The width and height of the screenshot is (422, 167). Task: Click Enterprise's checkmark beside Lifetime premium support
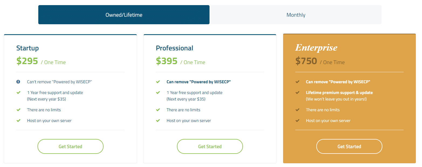(x=297, y=92)
